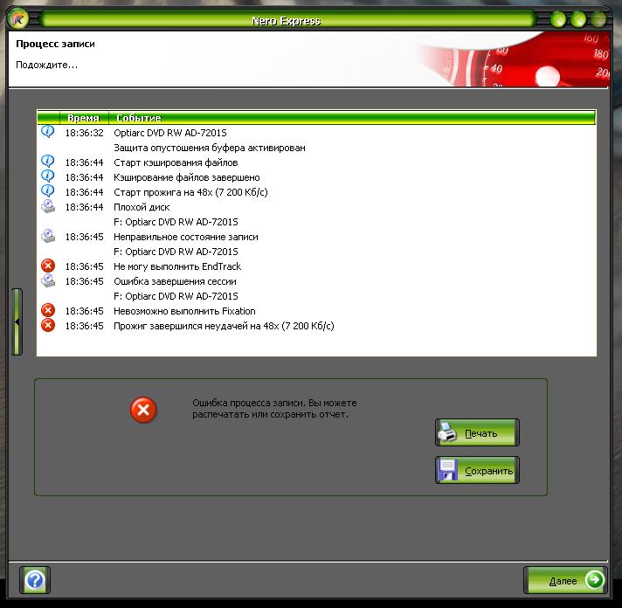This screenshot has height=608, width=622.
Task: Select log row 'Неправильное состояние записи'
Action: pos(316,237)
